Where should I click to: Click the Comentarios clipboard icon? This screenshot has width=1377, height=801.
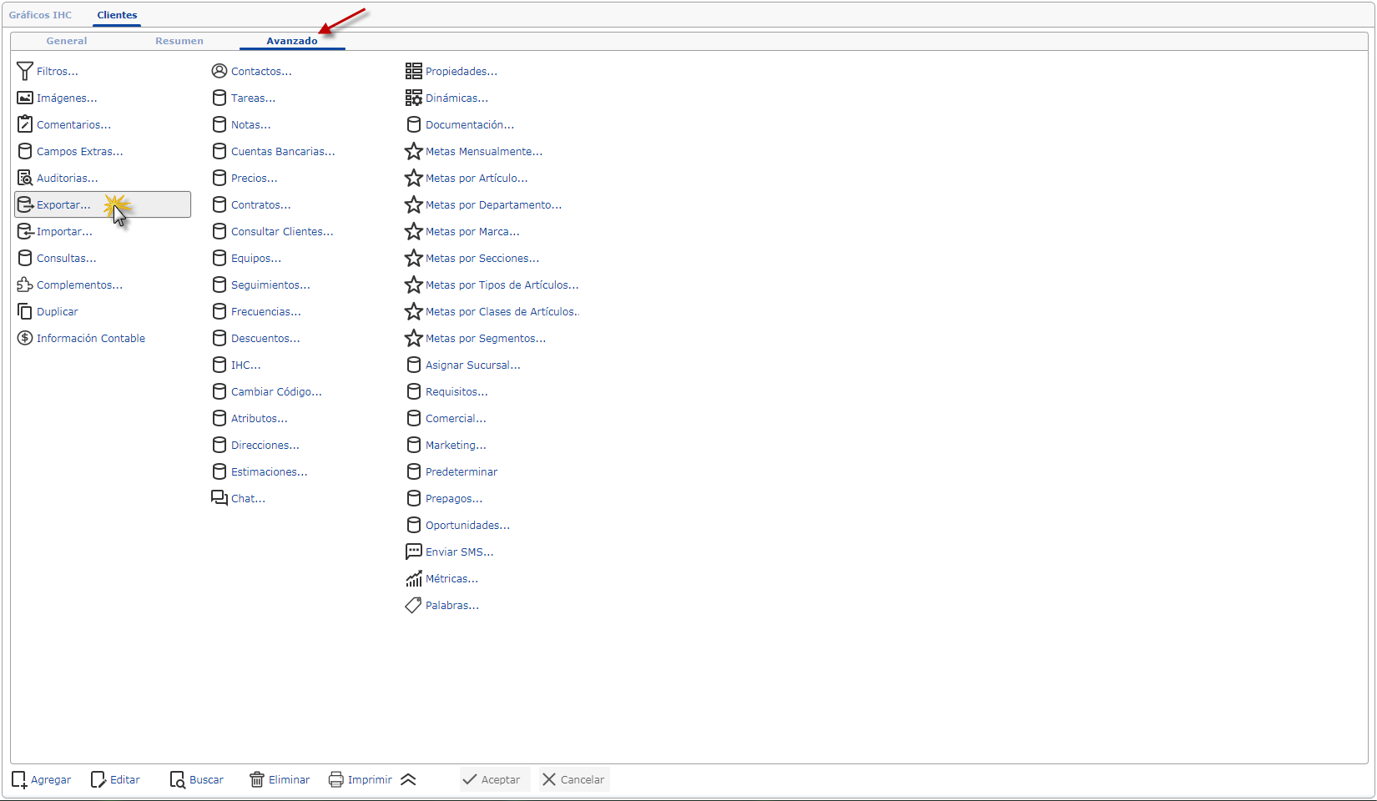point(25,124)
